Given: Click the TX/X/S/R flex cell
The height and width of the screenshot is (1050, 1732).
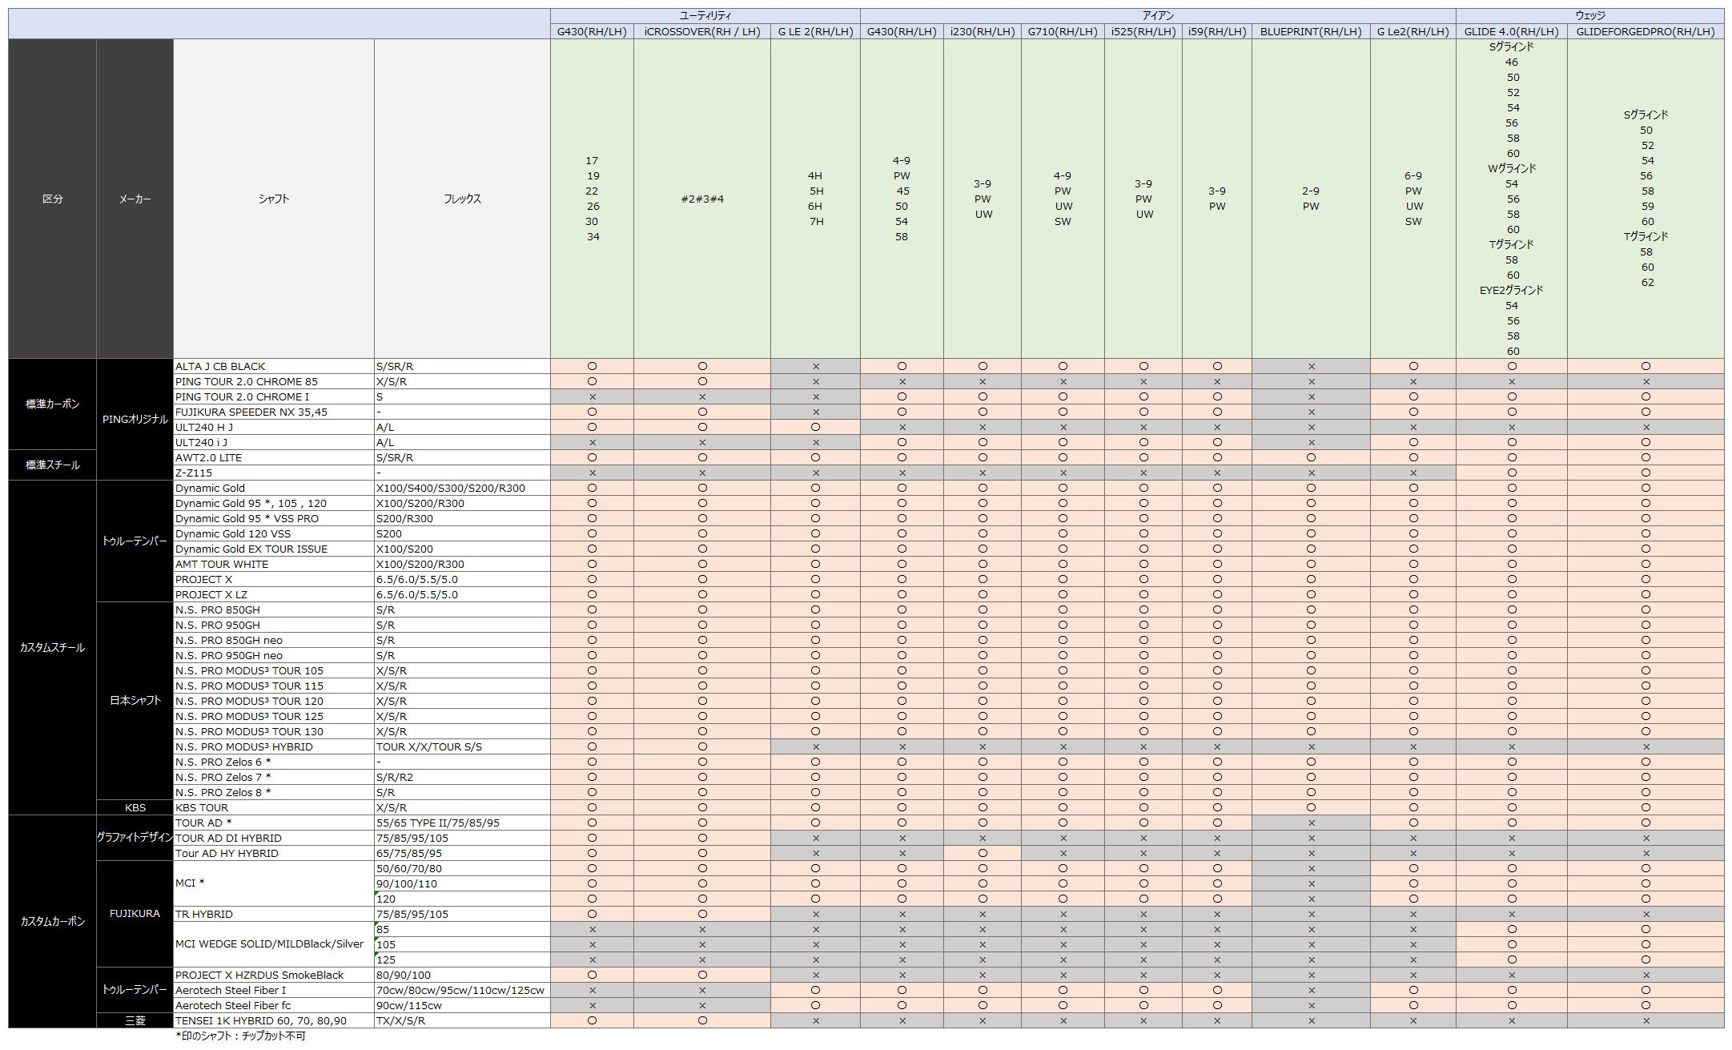Looking at the screenshot, I should 463,1020.
